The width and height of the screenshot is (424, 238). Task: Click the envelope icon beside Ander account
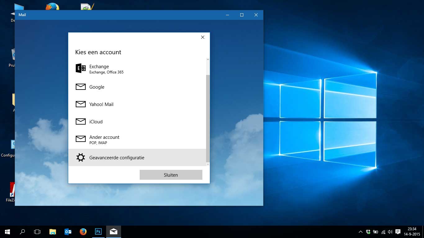[x=81, y=139]
